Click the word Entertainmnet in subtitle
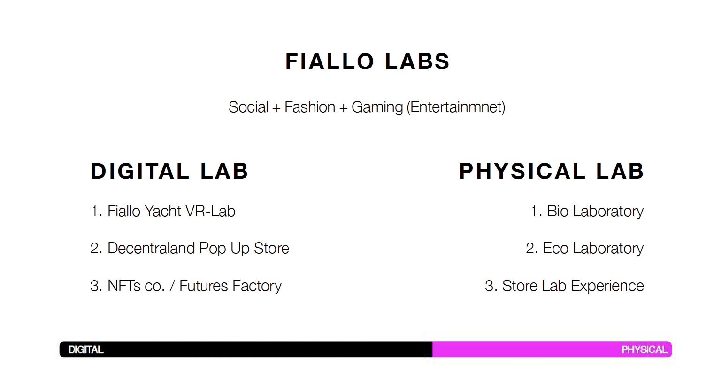Viewport: 706px width, 380px height. (456, 107)
